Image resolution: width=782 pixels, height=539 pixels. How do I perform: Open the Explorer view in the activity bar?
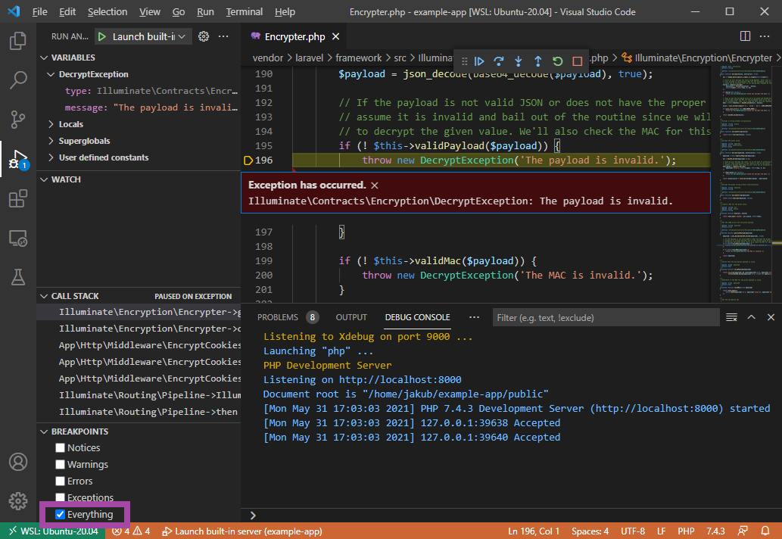[x=18, y=41]
